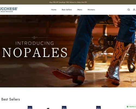
Task: Click the Best Sellers section heading
Action: (11, 99)
